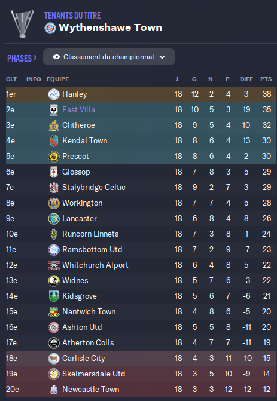Expand the PHASES menu
This screenshot has height=401, width=277.
point(22,59)
